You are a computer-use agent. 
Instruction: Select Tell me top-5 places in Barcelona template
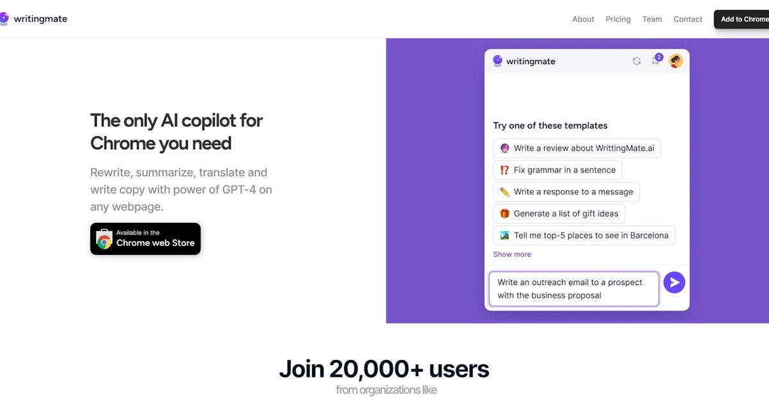tap(584, 235)
